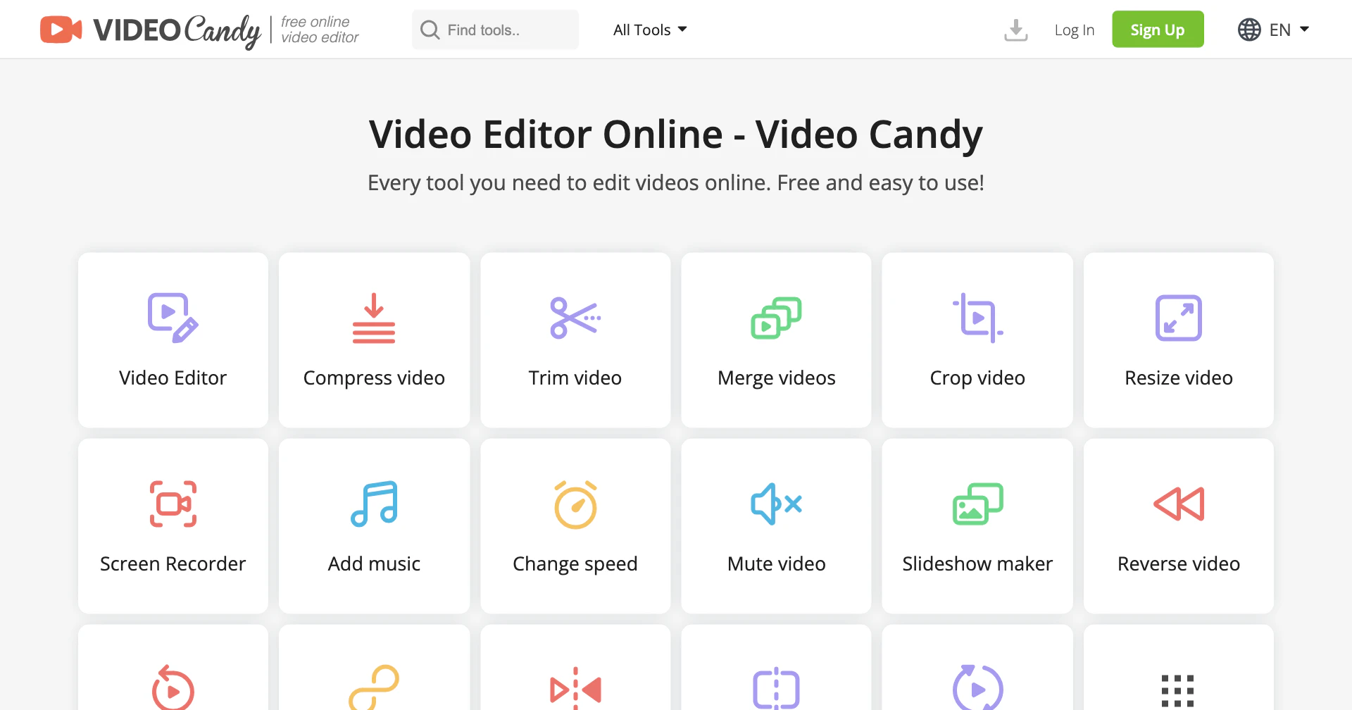Click the 'free online video editor' tagline
This screenshot has height=710, width=1352.
coord(320,30)
